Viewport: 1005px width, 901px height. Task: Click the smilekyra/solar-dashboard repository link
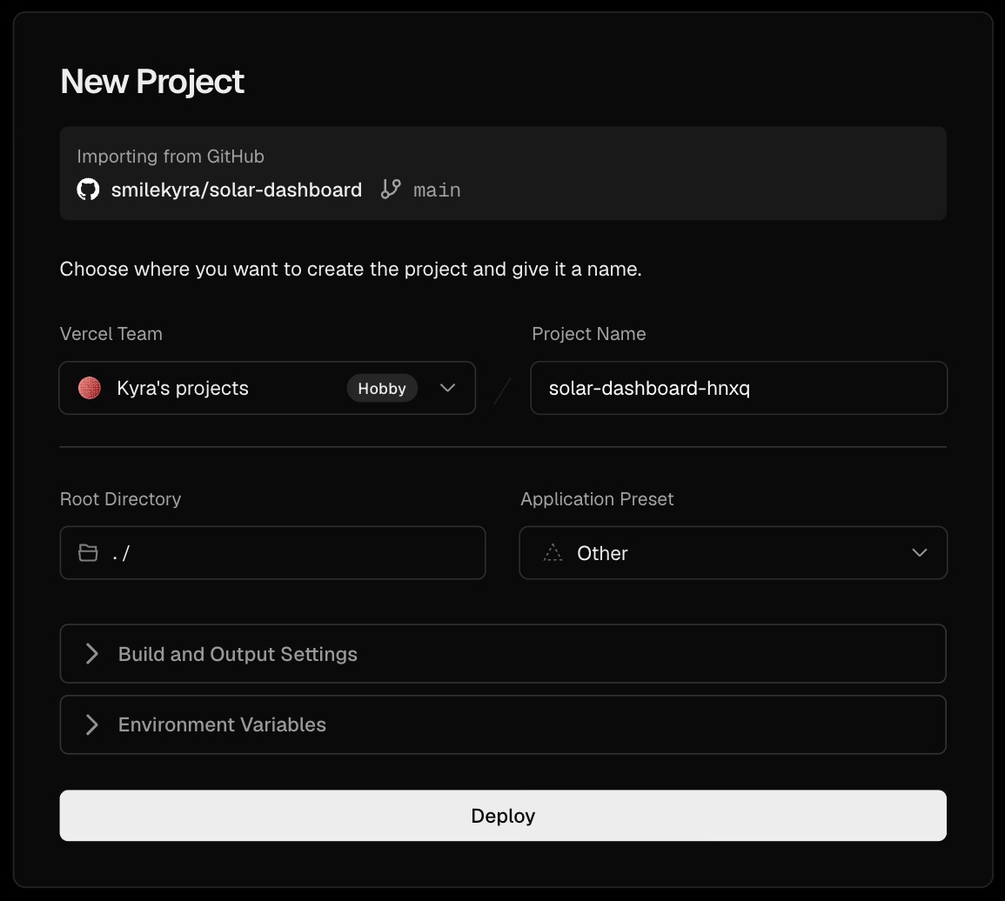237,190
